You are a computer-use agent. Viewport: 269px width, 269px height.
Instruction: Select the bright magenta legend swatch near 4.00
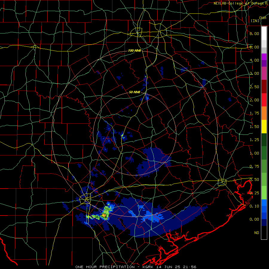tap(264, 57)
